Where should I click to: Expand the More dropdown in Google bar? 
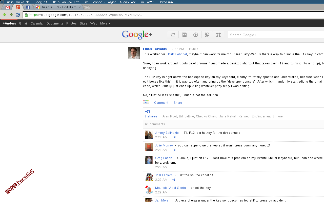[x=105, y=23]
